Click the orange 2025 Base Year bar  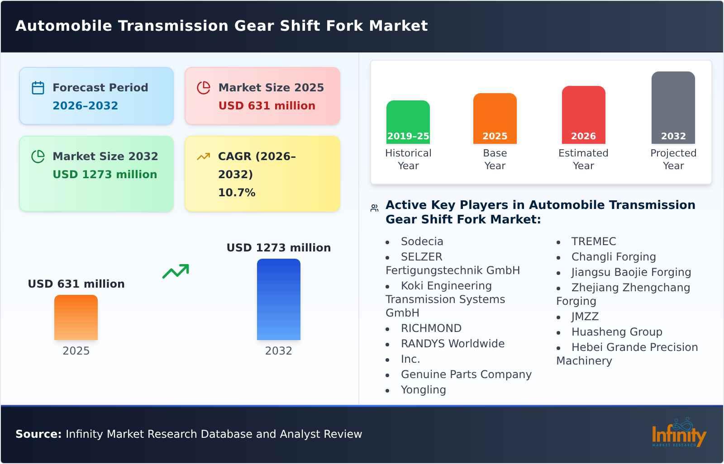[495, 118]
